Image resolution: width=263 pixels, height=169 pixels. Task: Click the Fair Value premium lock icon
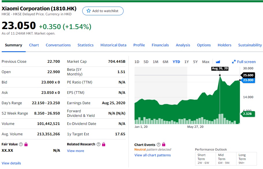pyautogui.click(x=26, y=144)
